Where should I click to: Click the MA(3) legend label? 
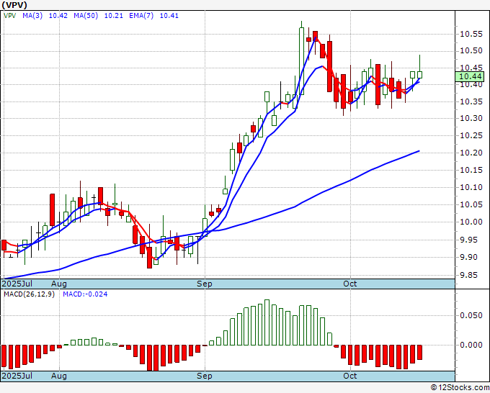32,16
